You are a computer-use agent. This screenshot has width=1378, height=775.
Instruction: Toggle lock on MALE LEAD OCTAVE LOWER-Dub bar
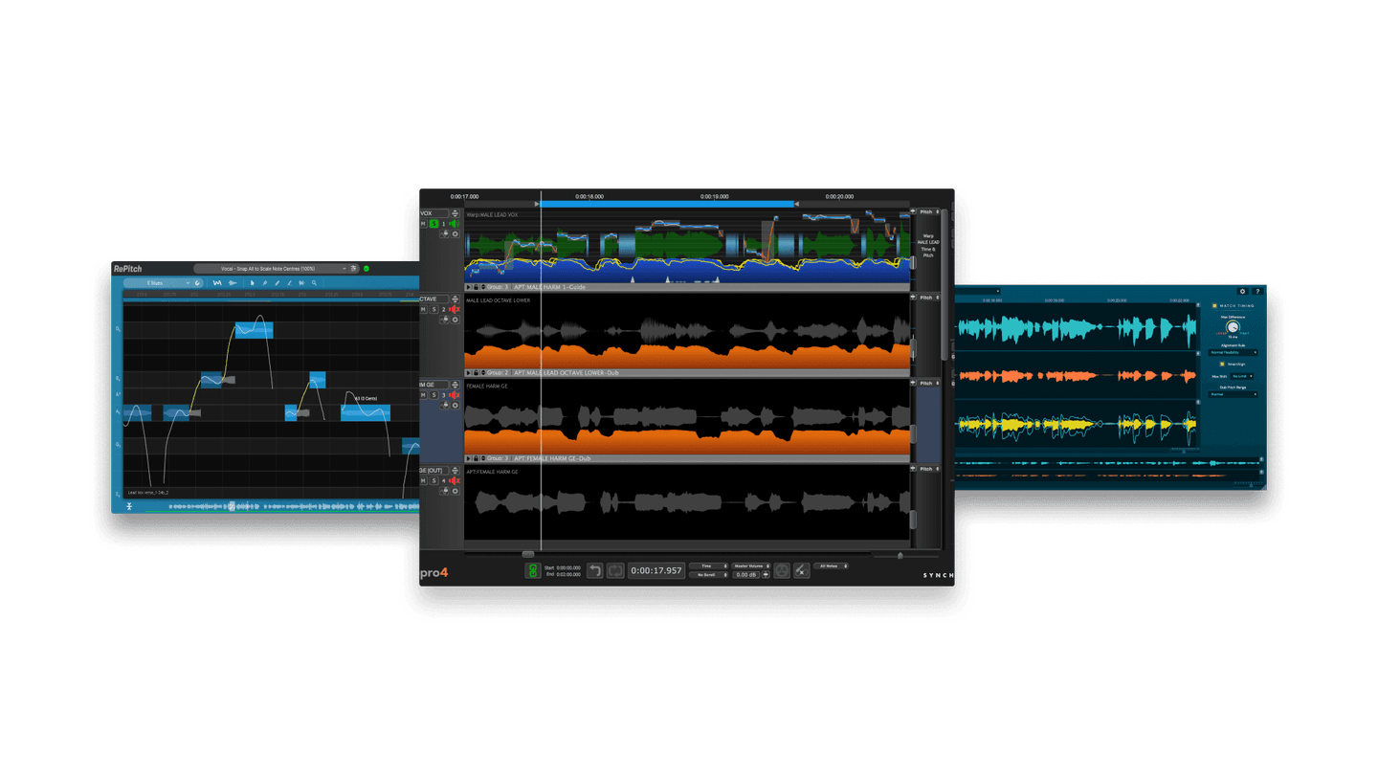(x=476, y=373)
